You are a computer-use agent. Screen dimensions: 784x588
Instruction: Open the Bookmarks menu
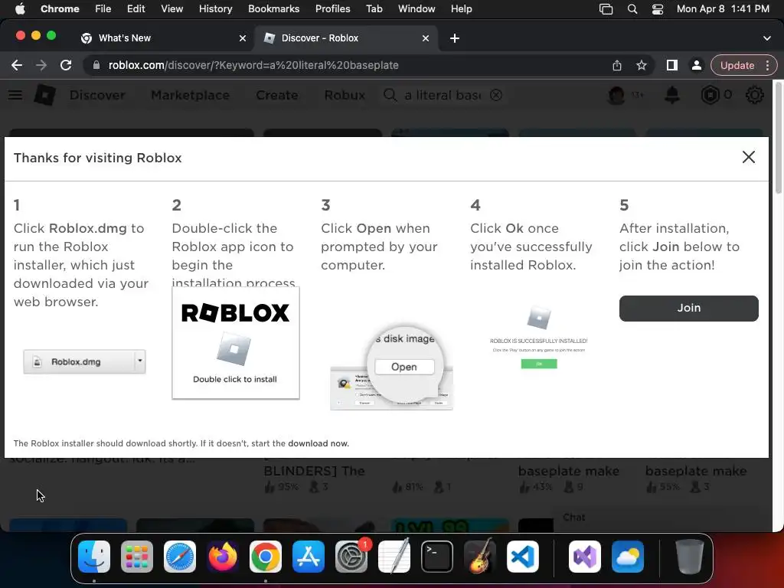click(273, 9)
